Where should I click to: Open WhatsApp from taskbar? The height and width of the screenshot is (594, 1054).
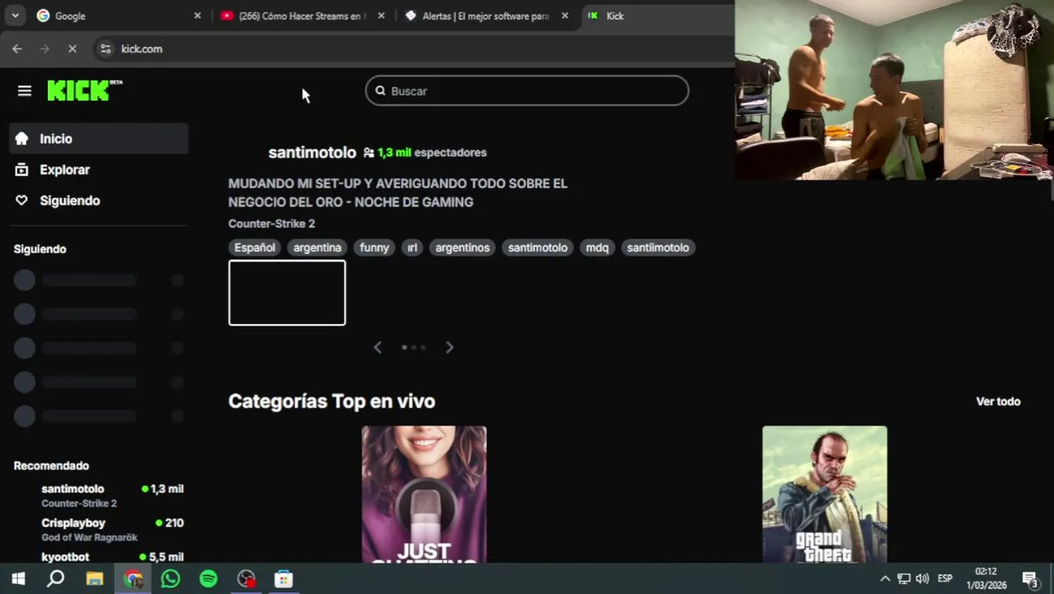[170, 579]
